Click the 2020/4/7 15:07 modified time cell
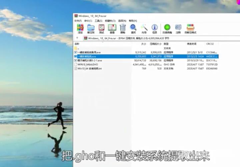This screenshot has width=240, height=167. coord(195,69)
